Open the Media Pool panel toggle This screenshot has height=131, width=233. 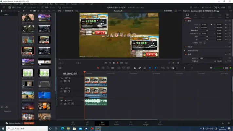pos(14,7)
